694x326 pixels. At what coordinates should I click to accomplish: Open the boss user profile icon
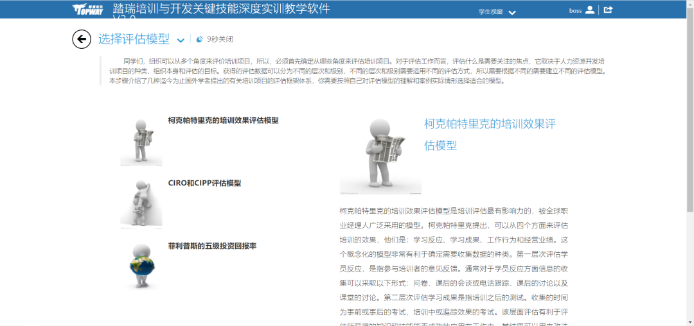point(590,10)
